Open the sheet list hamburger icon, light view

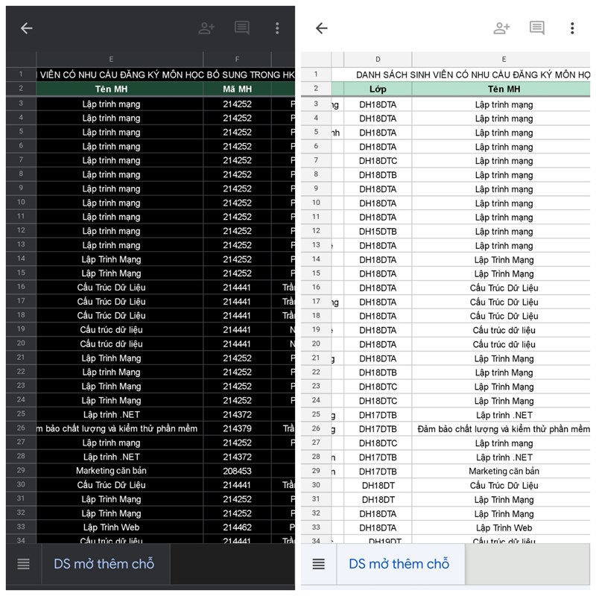pyautogui.click(x=318, y=564)
